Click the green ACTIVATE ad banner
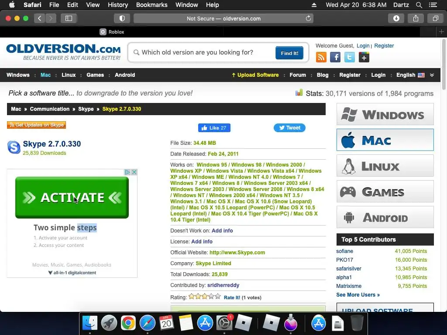Image resolution: width=447 pixels, height=335 pixels. 72,198
